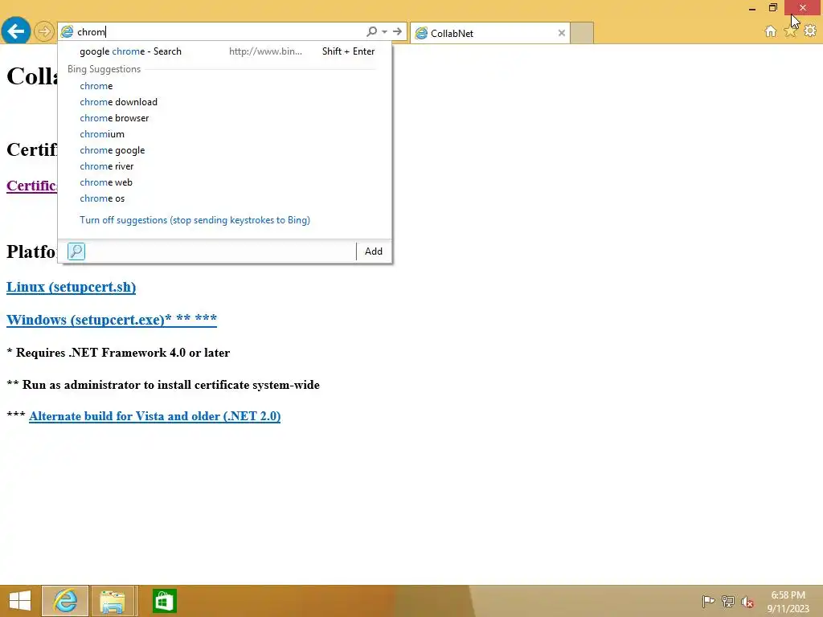Viewport: 823px width, 617px height.
Task: Open Windows Store taskbar icon
Action: [x=164, y=601]
